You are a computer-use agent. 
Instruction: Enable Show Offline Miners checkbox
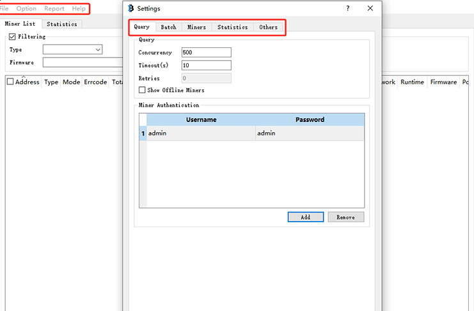pyautogui.click(x=142, y=90)
